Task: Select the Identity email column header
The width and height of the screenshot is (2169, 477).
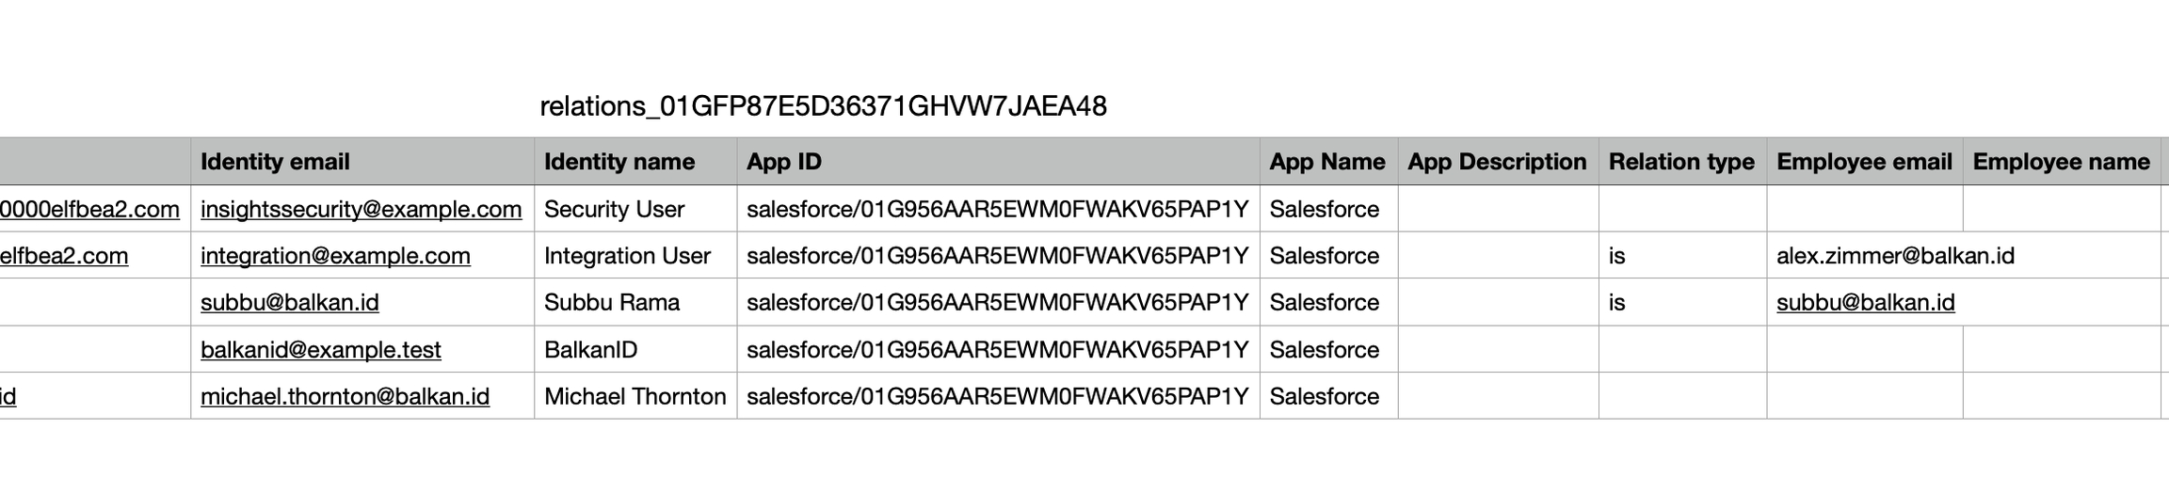Action: 275,162
